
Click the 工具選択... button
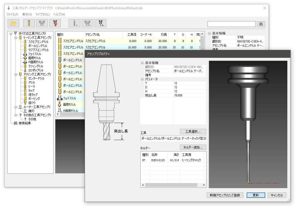click(193, 132)
